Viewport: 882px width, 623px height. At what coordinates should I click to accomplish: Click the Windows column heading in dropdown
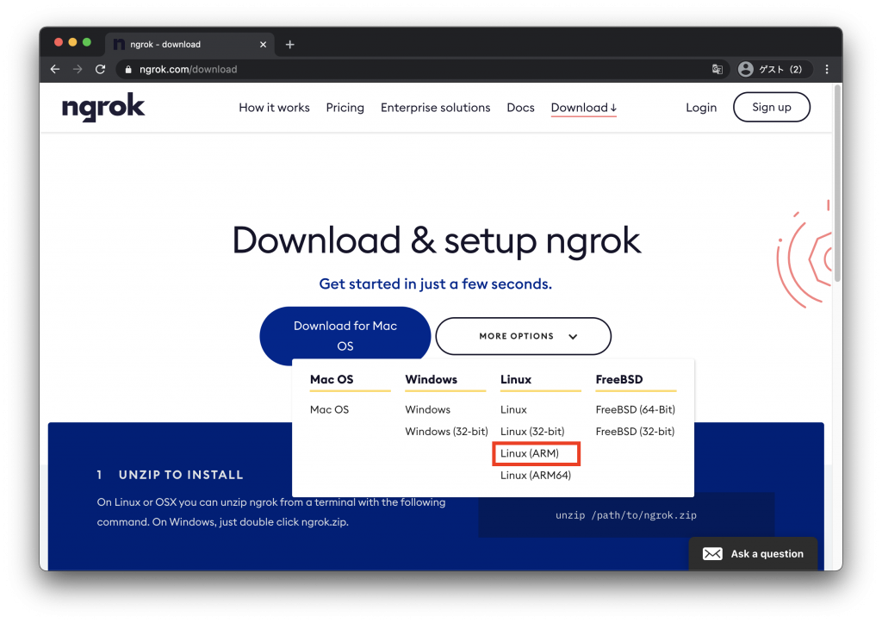coord(431,379)
